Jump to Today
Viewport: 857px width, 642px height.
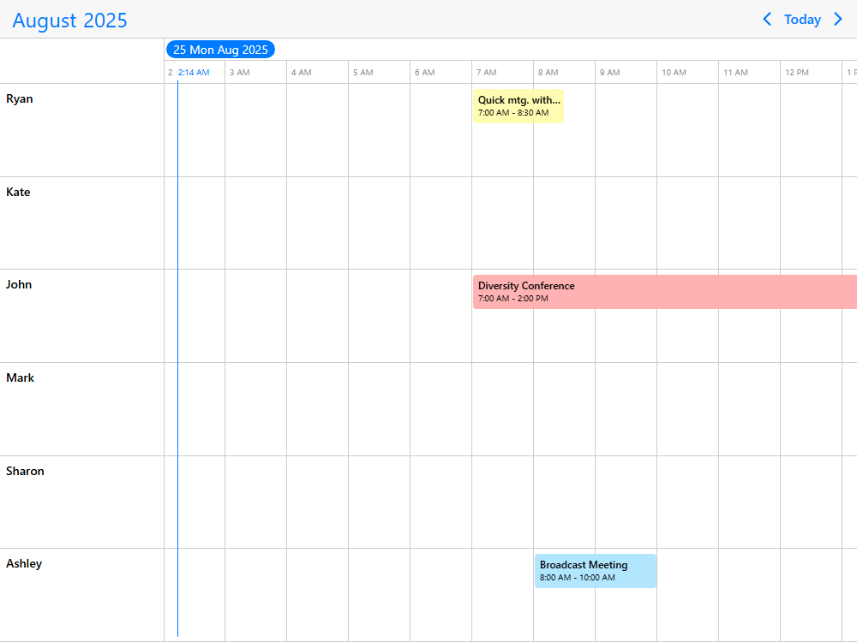tap(802, 20)
